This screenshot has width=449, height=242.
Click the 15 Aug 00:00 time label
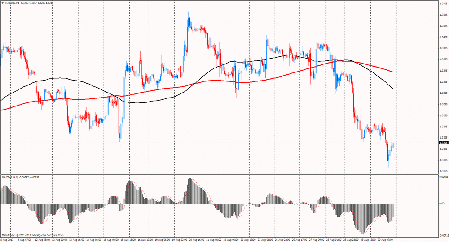[111, 240]
